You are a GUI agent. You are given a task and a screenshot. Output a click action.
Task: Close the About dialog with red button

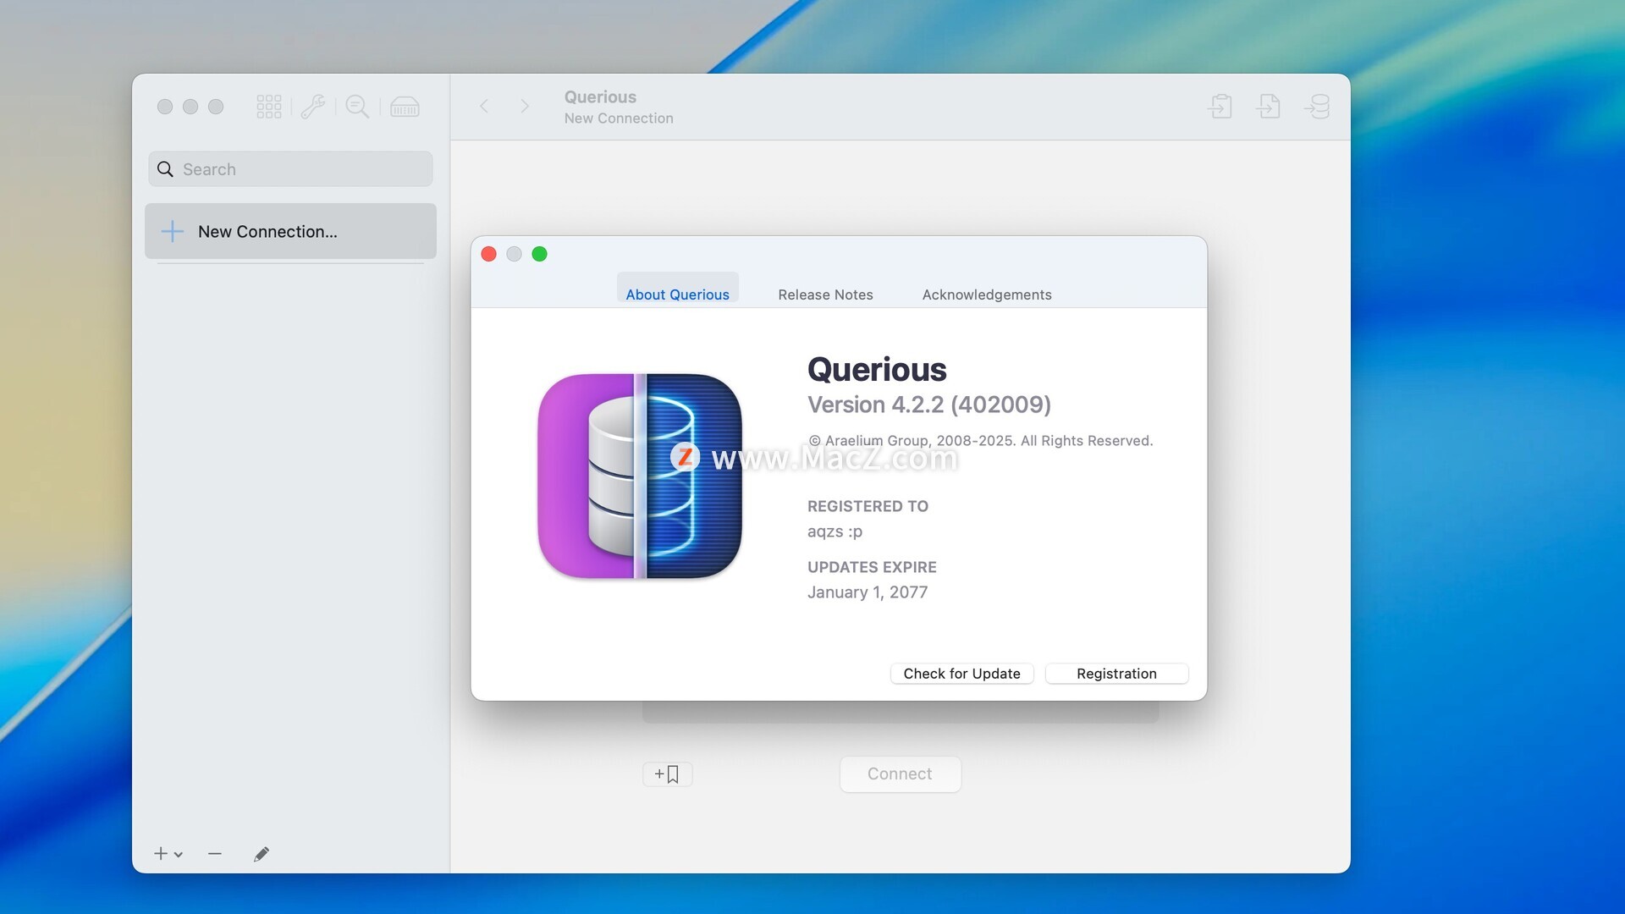488,254
